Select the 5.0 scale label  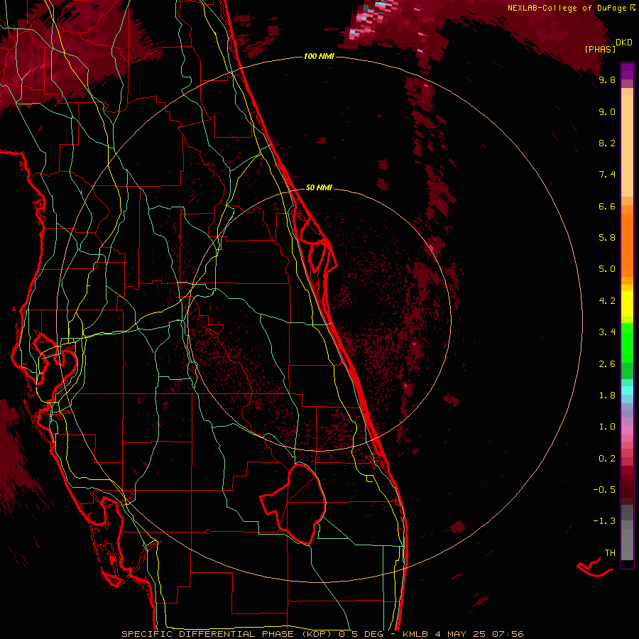[x=607, y=269]
